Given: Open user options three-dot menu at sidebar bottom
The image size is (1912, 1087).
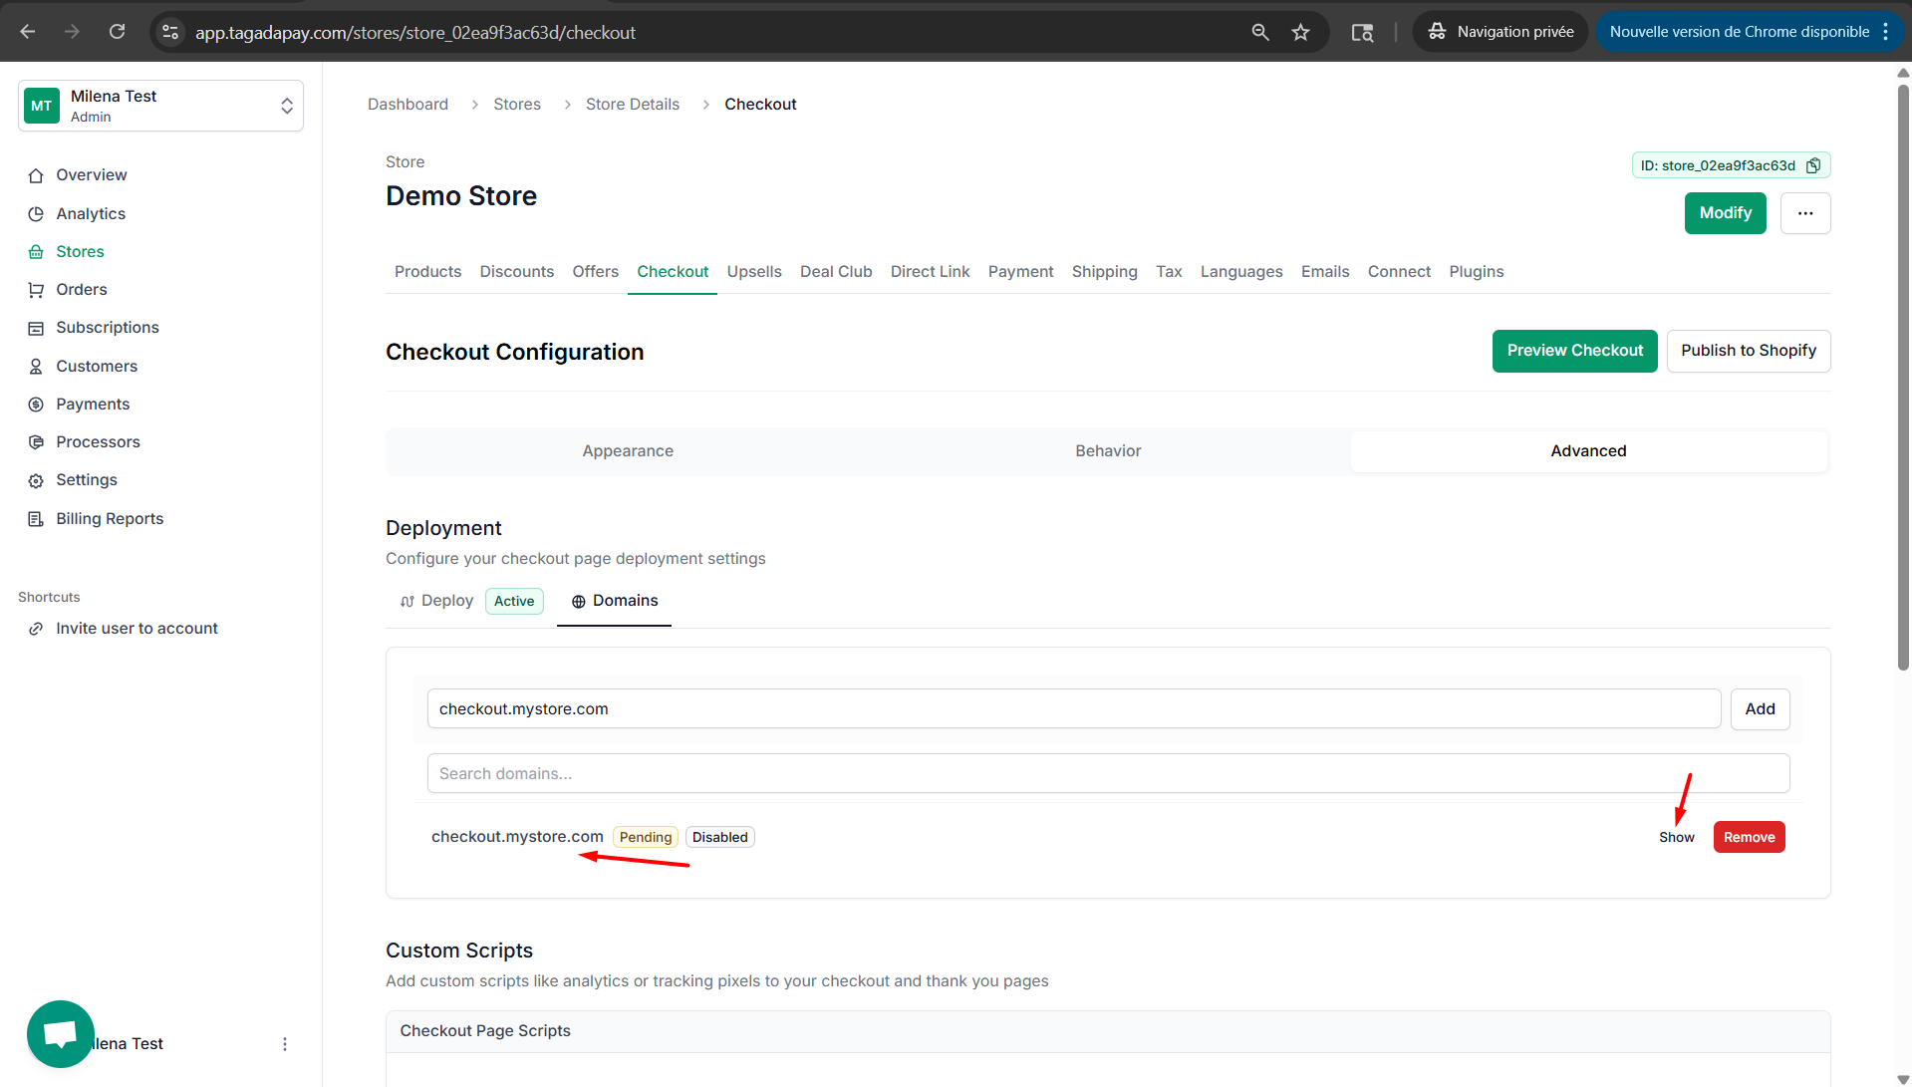Looking at the screenshot, I should (285, 1044).
